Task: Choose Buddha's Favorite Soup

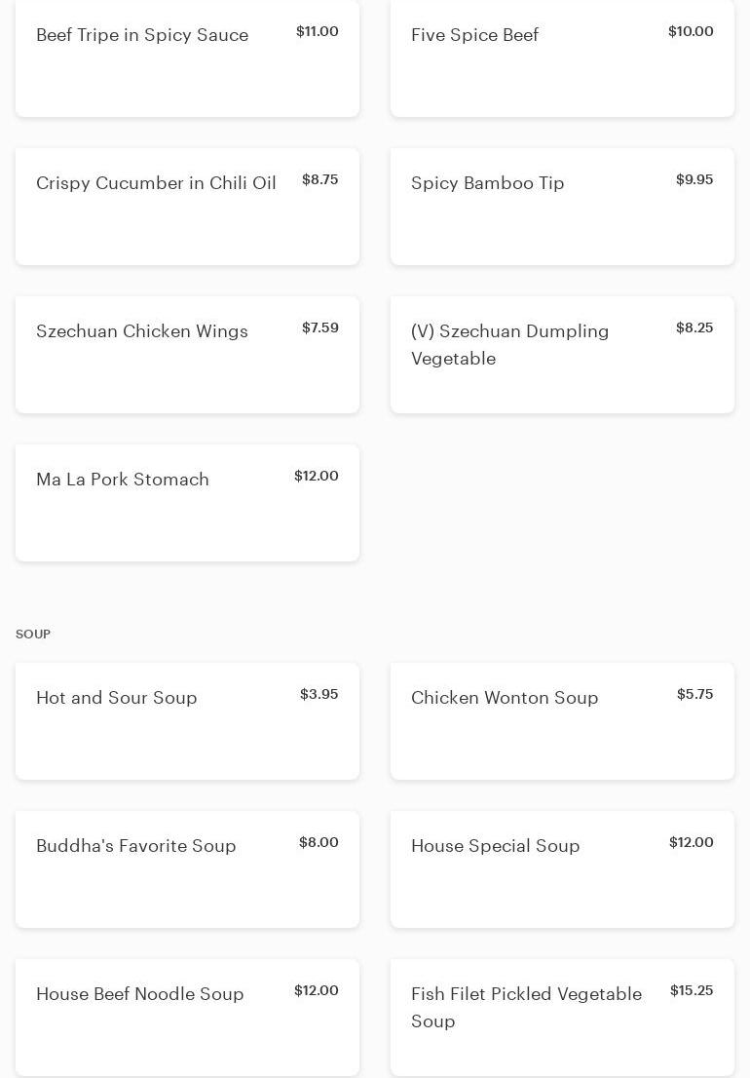Action: [x=187, y=869]
